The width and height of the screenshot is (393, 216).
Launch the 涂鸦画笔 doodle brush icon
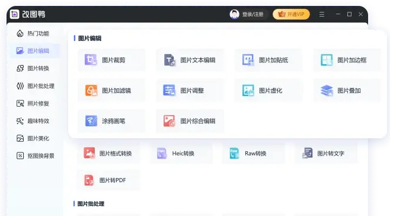91,121
